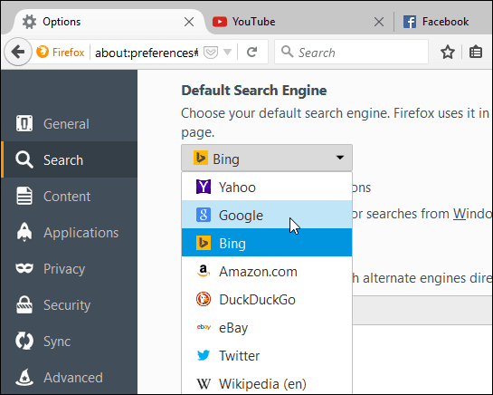Switch to the Facebook tab
The image size is (493, 395).
[x=441, y=22]
